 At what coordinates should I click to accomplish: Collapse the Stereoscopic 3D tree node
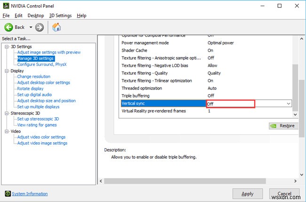pos(7,113)
